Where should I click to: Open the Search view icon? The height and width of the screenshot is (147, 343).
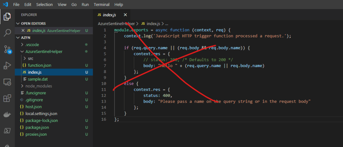tap(7, 33)
